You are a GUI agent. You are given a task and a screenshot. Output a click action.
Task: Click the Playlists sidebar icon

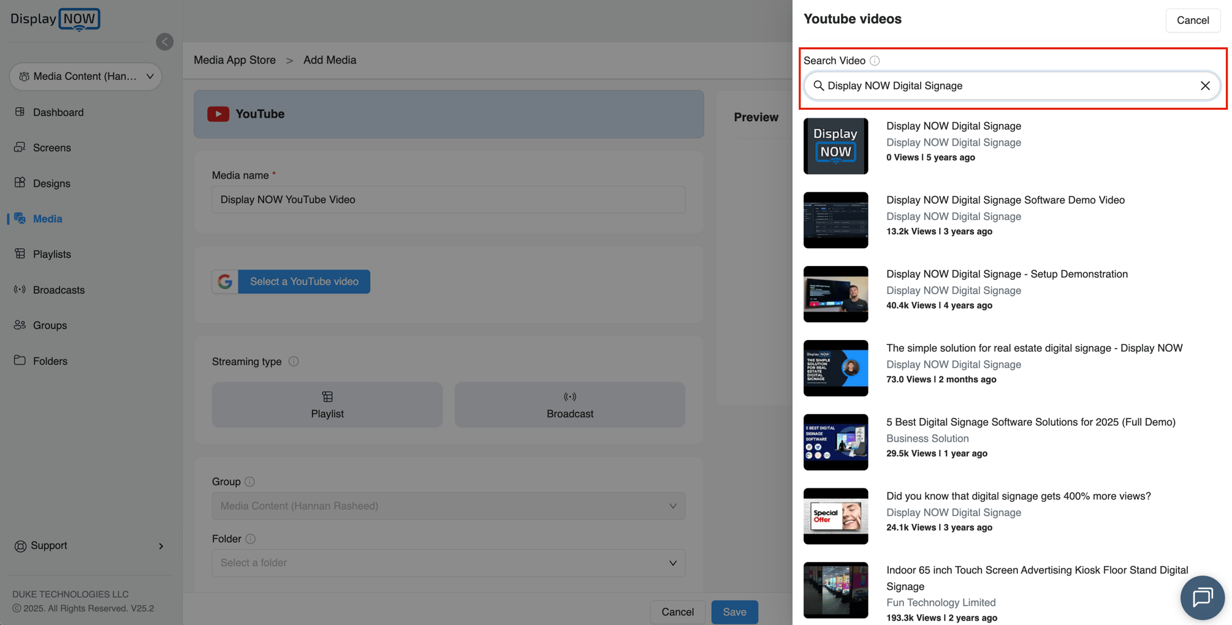20,254
